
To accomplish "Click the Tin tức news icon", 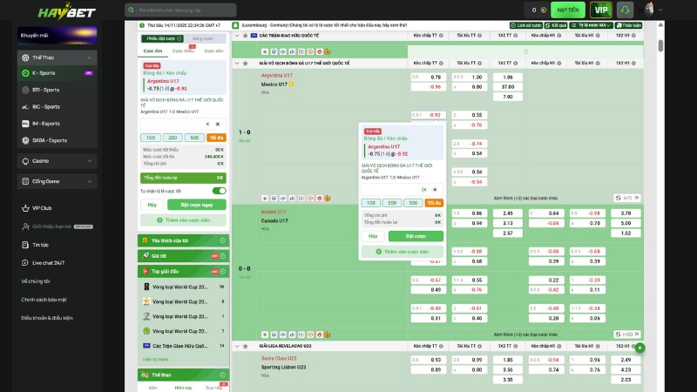I will click(x=25, y=245).
